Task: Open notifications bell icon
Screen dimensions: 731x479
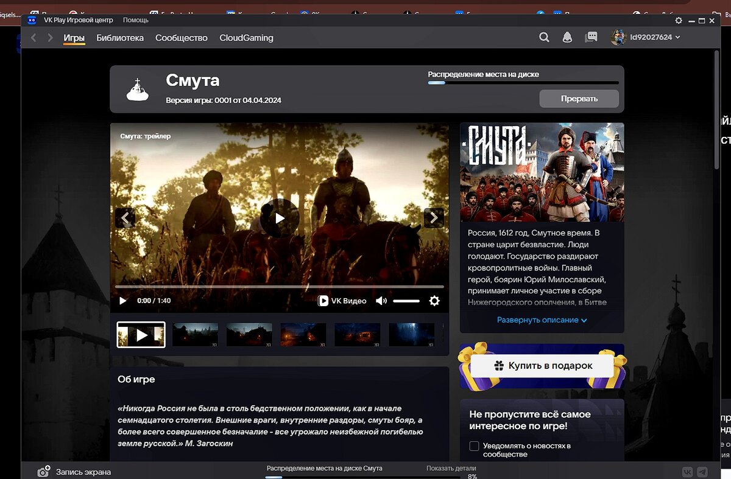Action: (567, 38)
